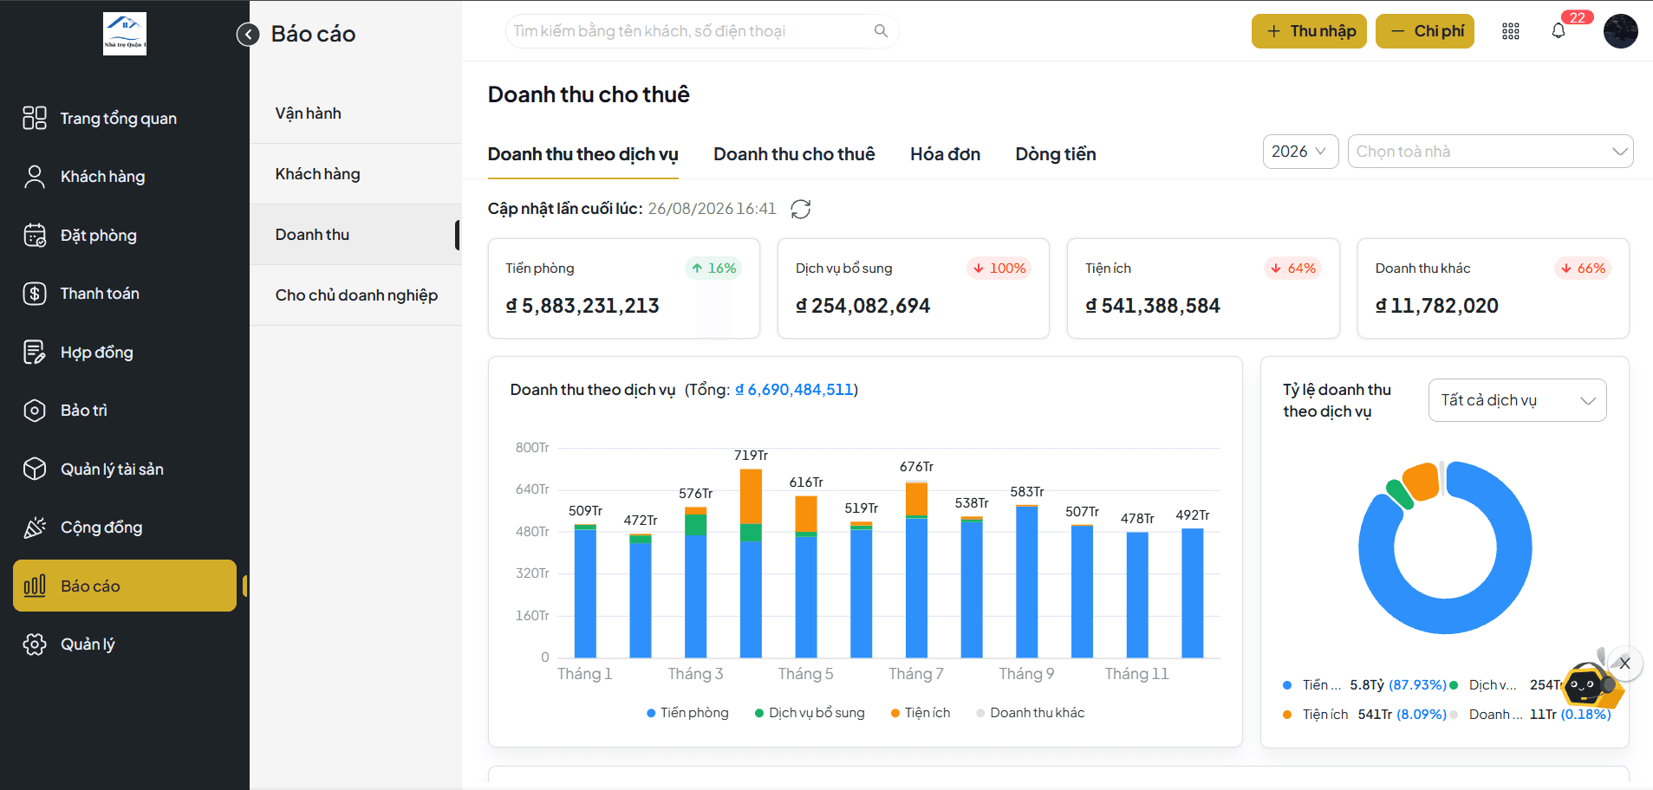
Task: Switch to Doanh thu theo dịch vụ tab
Action: 582,154
